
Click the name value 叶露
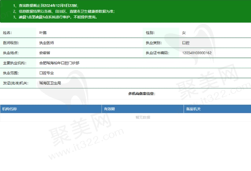[43, 33]
